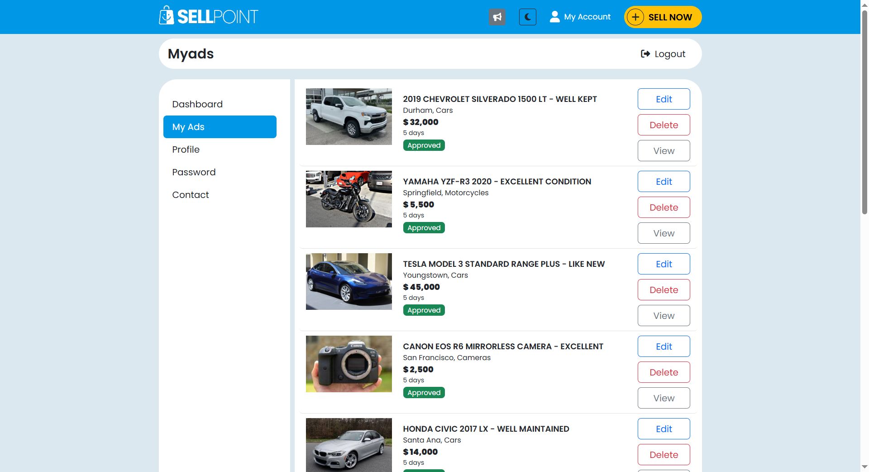Open the Password sidebar page
This screenshot has width=869, height=472.
194,172
